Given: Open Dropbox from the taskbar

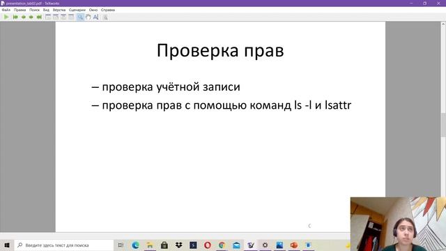Looking at the screenshot, I should [x=178, y=245].
